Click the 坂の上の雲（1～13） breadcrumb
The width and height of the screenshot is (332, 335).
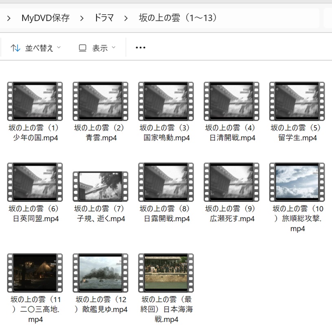tap(178, 18)
